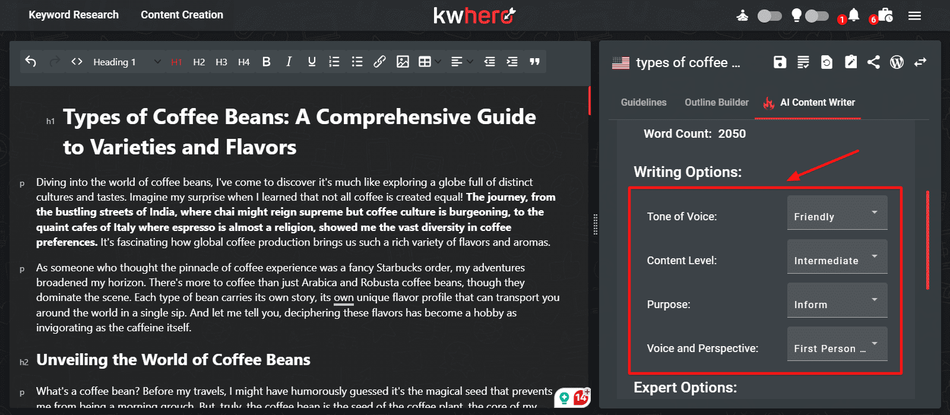The height and width of the screenshot is (415, 950).
Task: Click the insert link icon
Action: tap(379, 62)
